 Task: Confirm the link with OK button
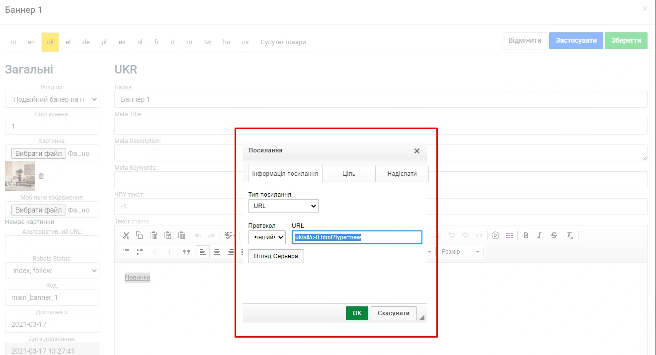(357, 313)
